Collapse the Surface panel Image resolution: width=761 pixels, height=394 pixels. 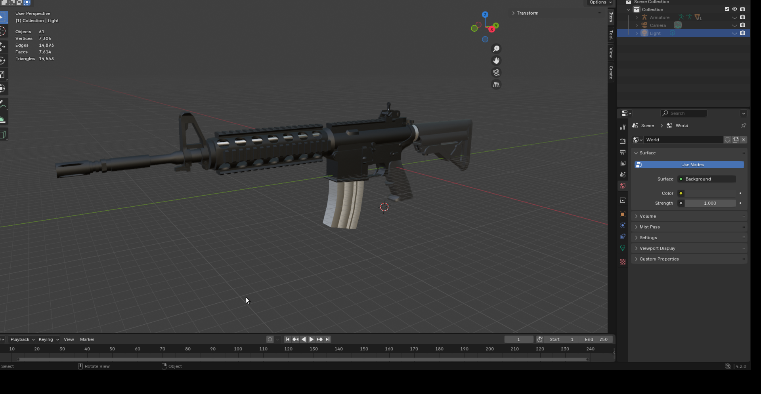tap(689, 153)
